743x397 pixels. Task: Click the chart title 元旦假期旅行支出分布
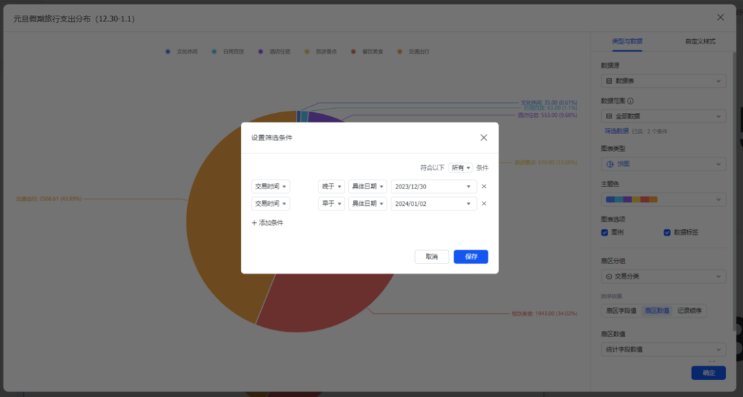74,19
